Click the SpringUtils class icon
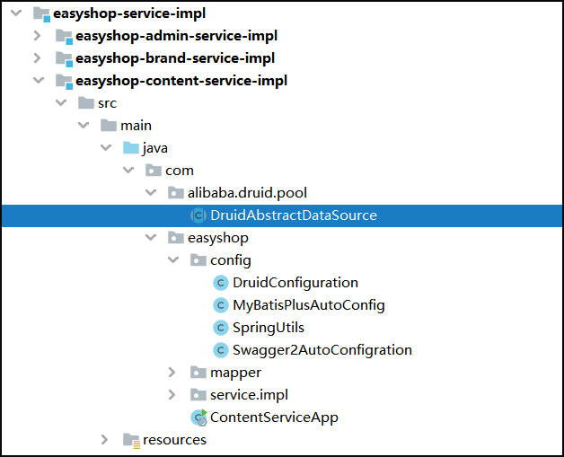Image resolution: width=564 pixels, height=457 pixels. [221, 328]
